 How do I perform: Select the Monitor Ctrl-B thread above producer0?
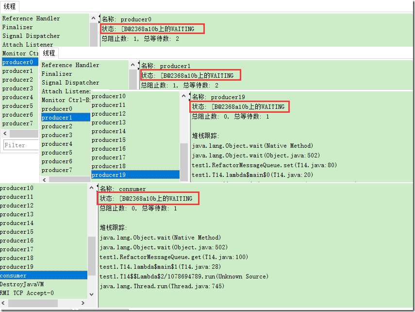[x=20, y=53]
